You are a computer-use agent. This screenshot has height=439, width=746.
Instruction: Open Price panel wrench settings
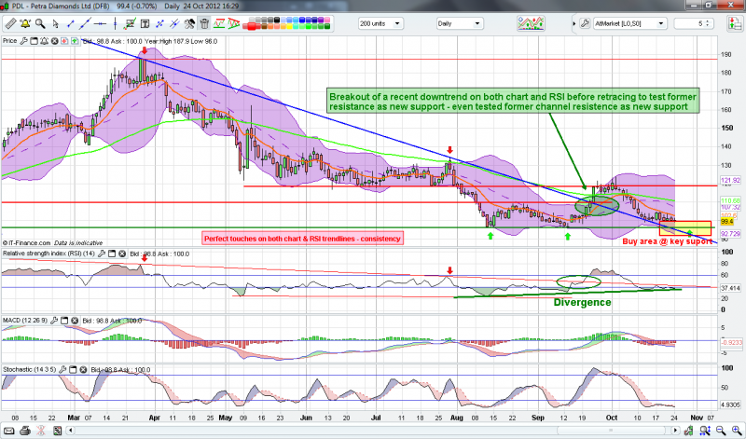pyautogui.click(x=25, y=41)
